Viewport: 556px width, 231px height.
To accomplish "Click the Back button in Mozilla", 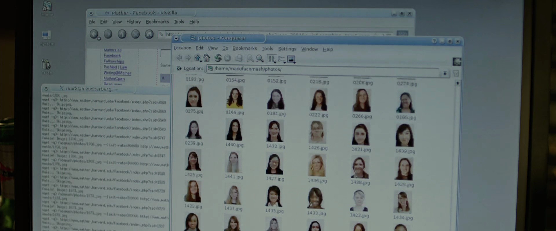I will (x=94, y=34).
